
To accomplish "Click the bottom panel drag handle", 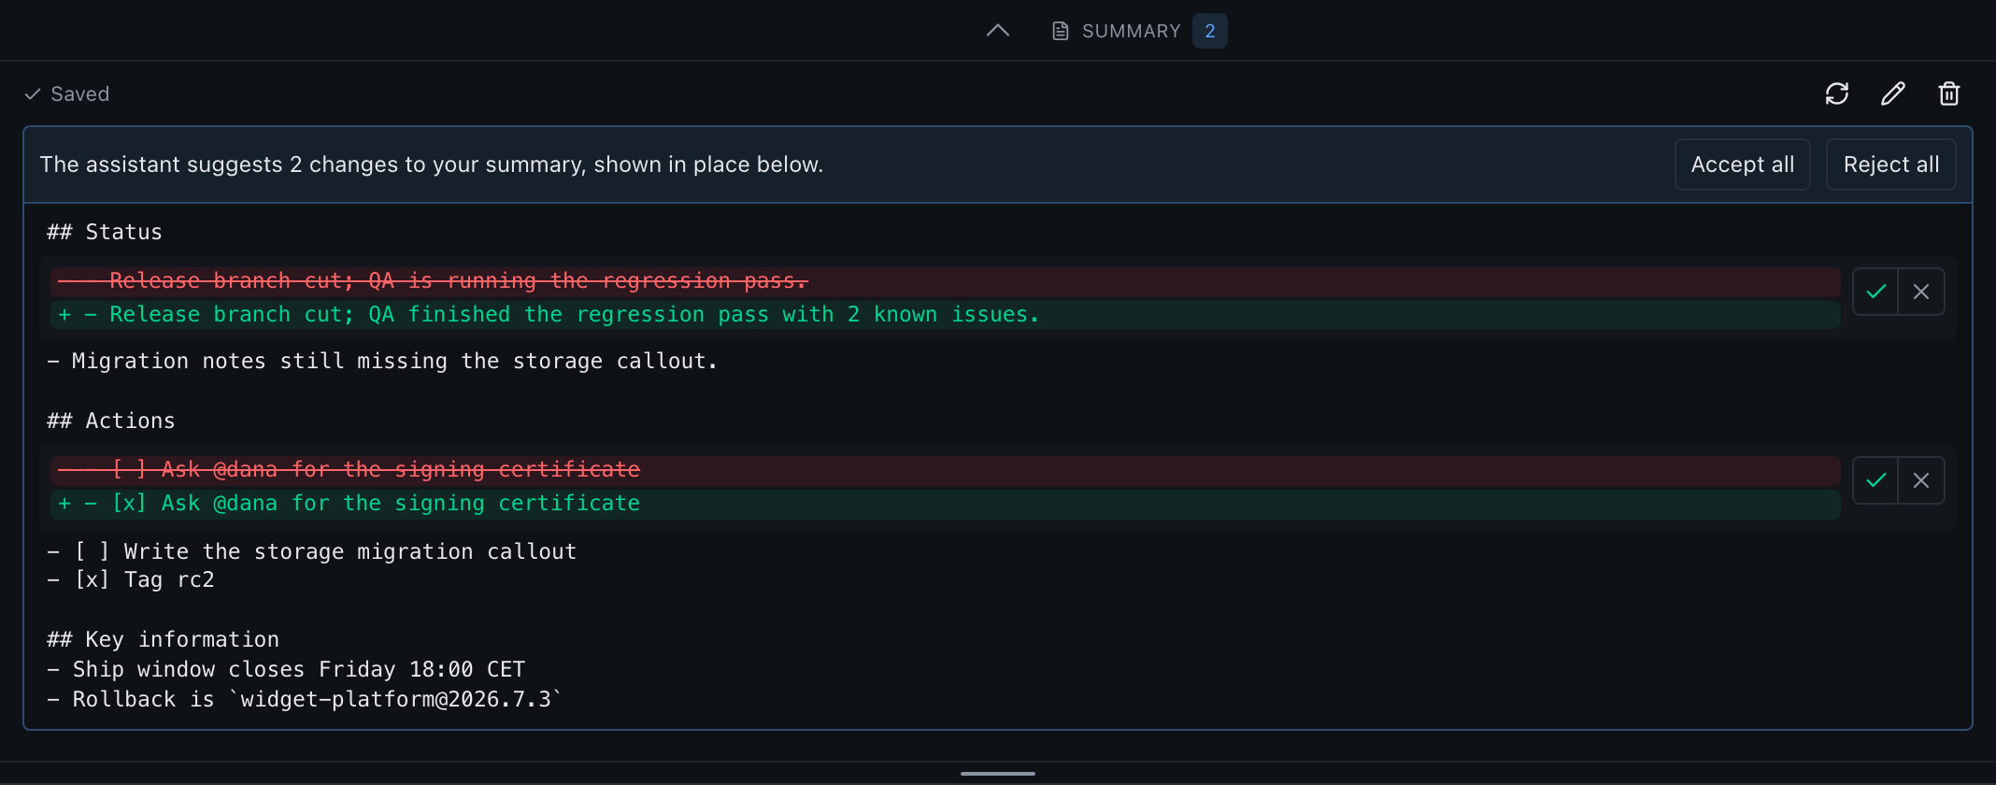I will point(998,774).
